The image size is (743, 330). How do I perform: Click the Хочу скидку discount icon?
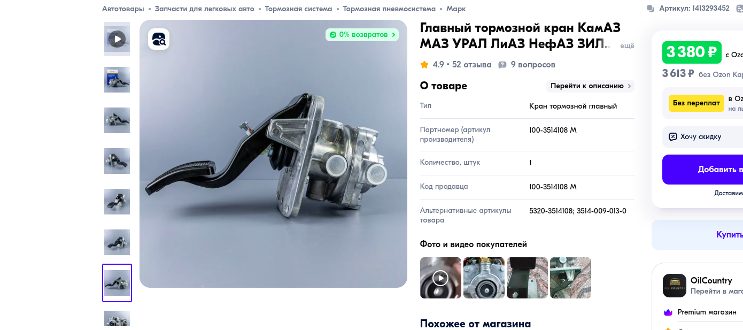[x=673, y=137]
